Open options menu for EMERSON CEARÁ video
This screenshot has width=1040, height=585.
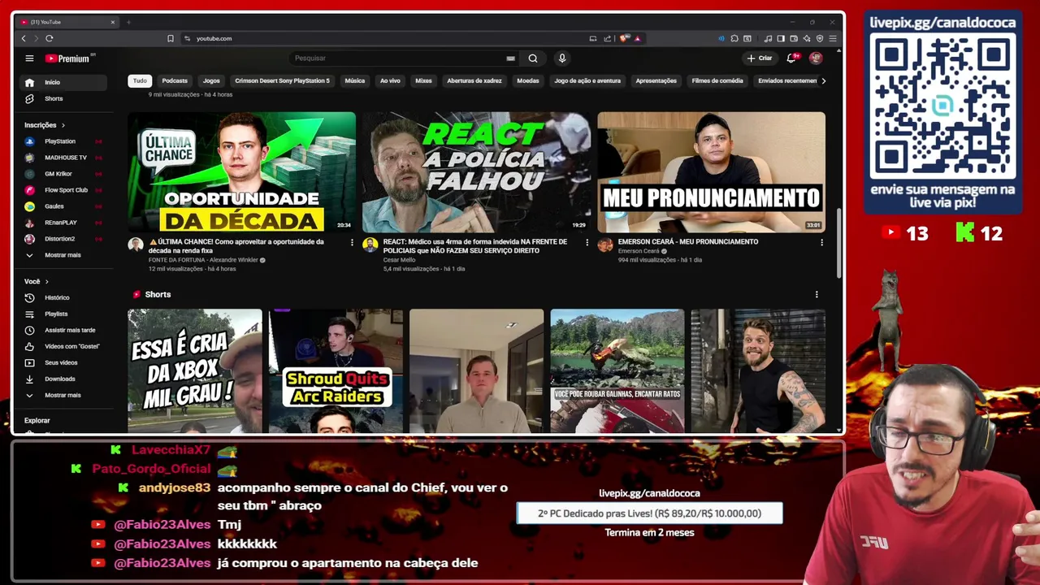(821, 242)
